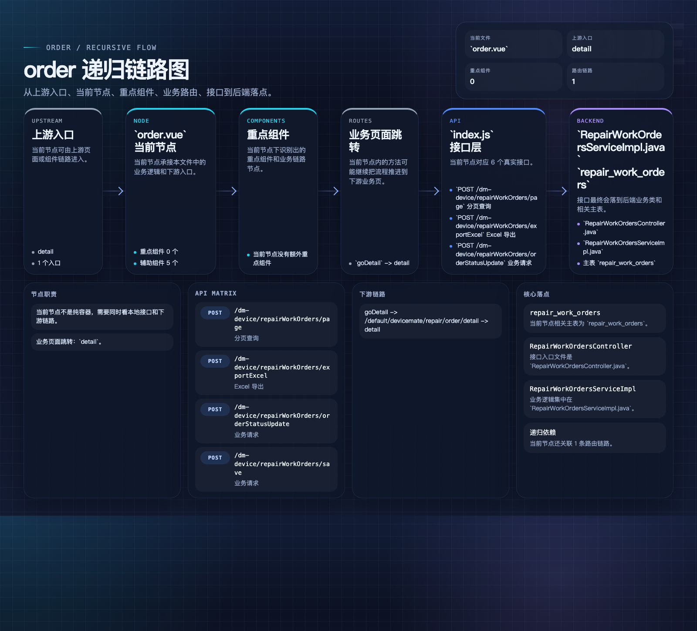The width and height of the screenshot is (697, 631).
Task: Select '接口最终会落到后端业务类和相关主表' text
Action: 619,205
